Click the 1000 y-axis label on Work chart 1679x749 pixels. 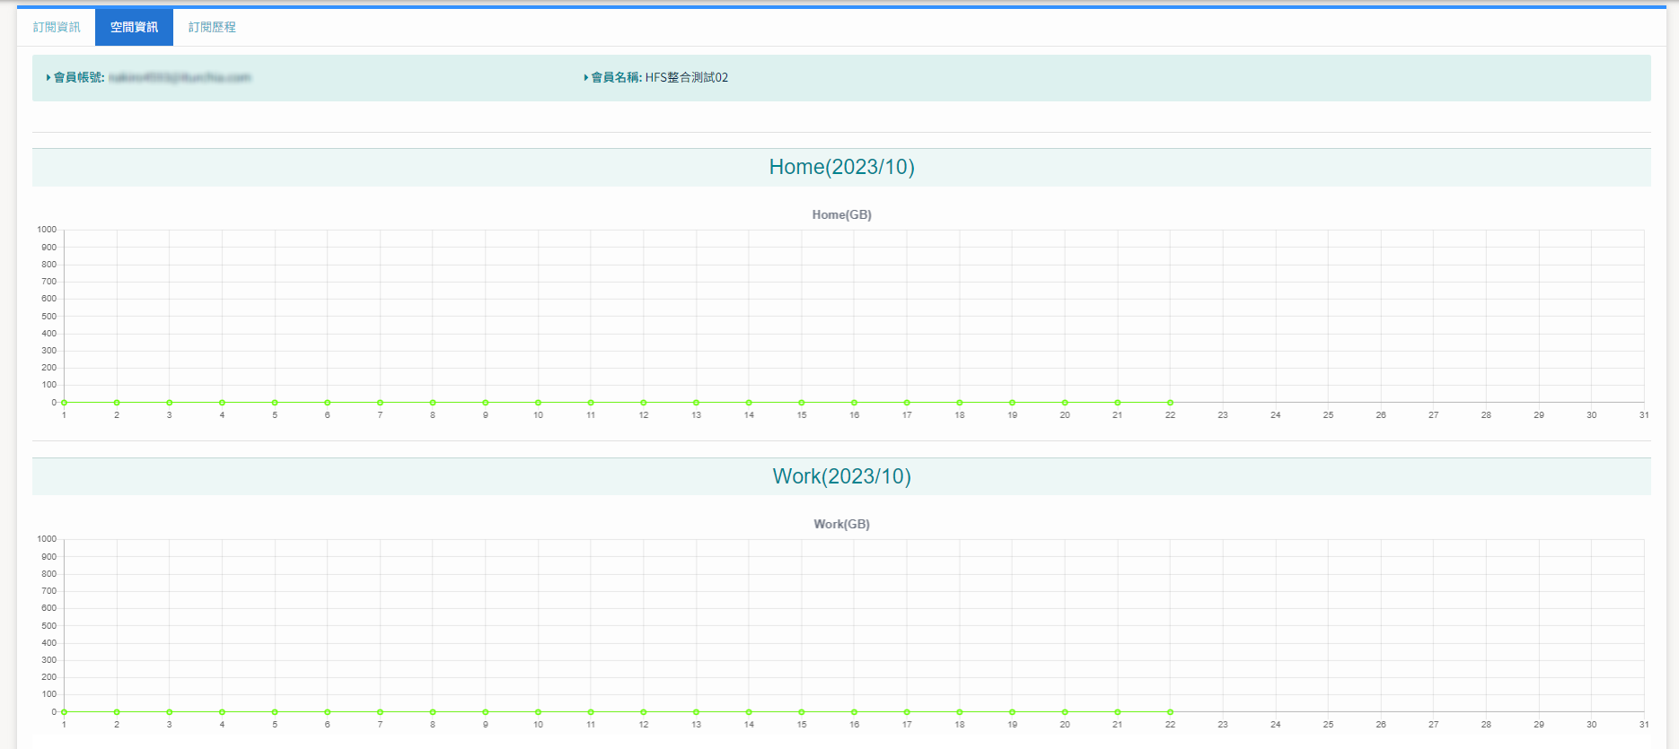point(47,539)
